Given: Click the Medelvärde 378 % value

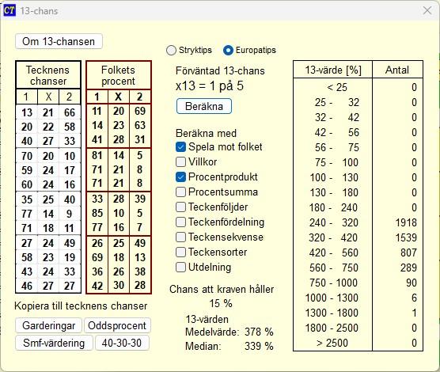Looking at the screenshot, I should click(x=259, y=332).
